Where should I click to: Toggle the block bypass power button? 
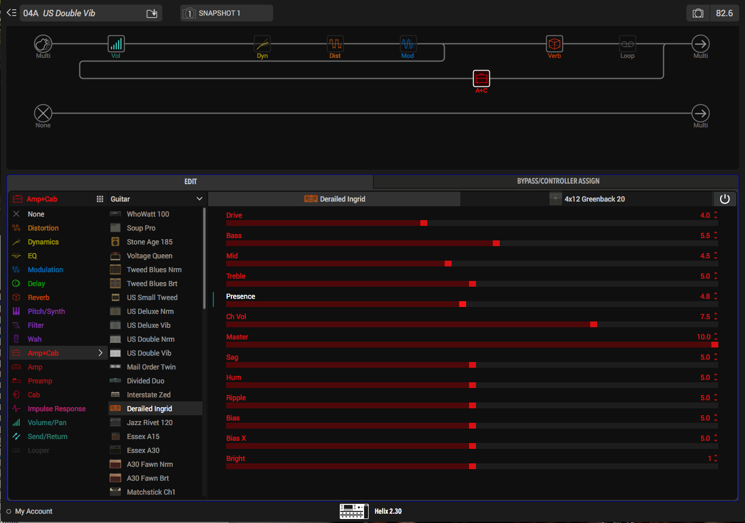725,199
